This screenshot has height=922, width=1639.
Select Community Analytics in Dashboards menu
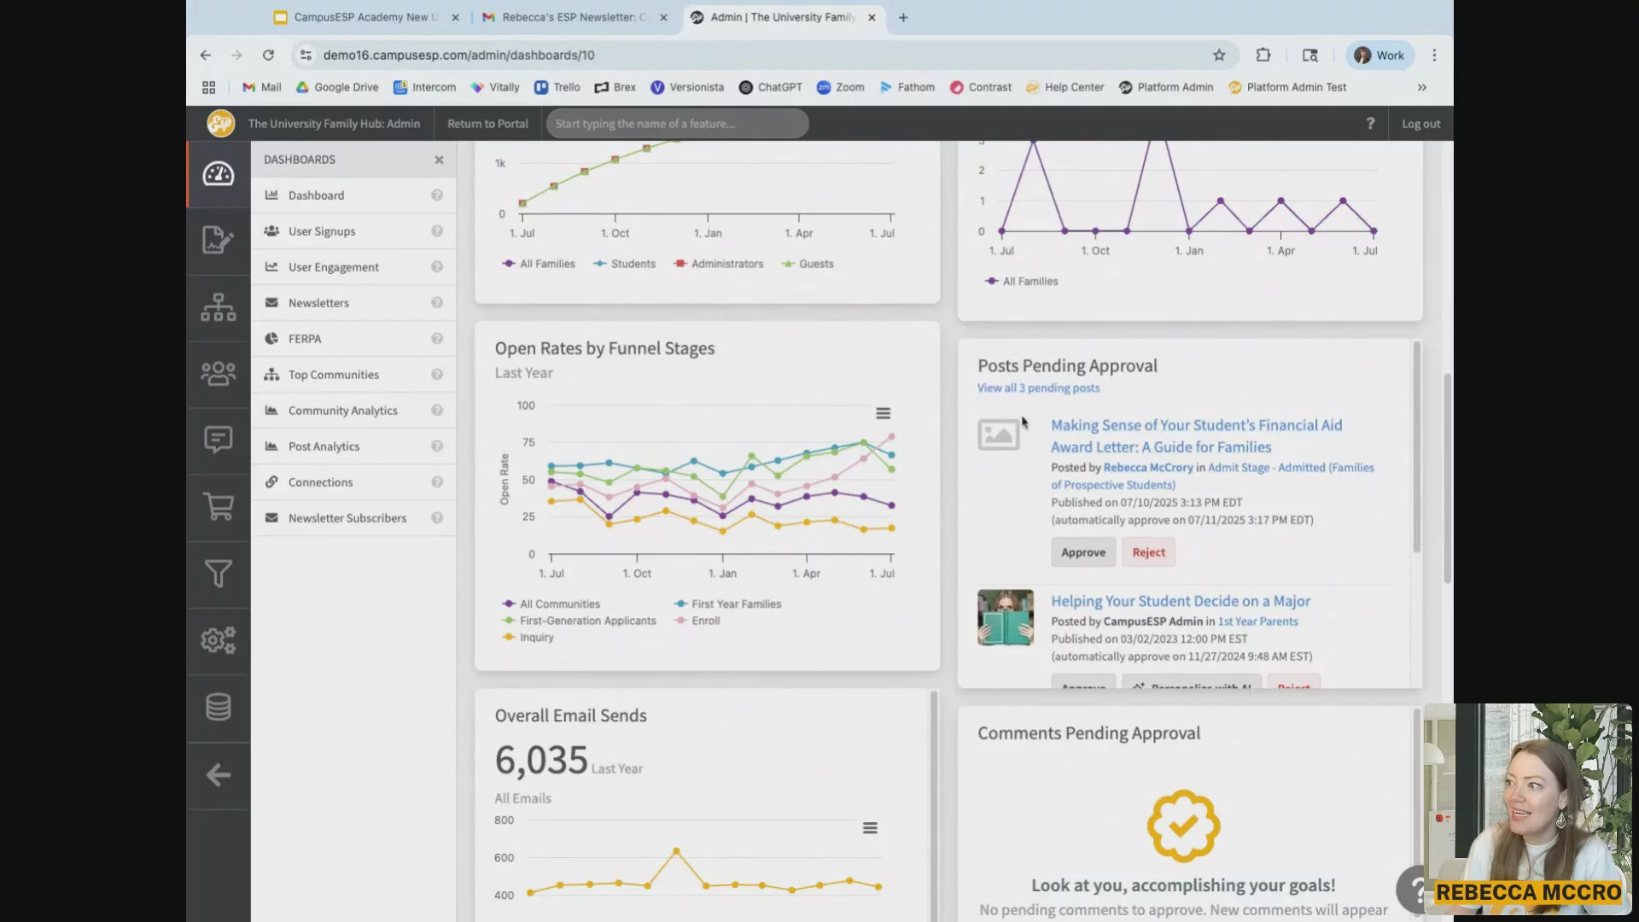[x=343, y=411]
